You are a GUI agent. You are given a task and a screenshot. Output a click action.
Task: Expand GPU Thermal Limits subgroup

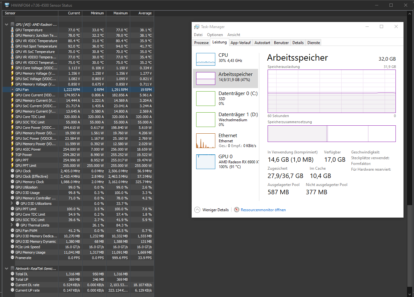(12, 225)
